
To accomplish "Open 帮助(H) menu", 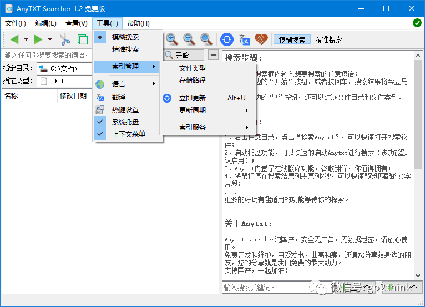I will pyautogui.click(x=138, y=23).
